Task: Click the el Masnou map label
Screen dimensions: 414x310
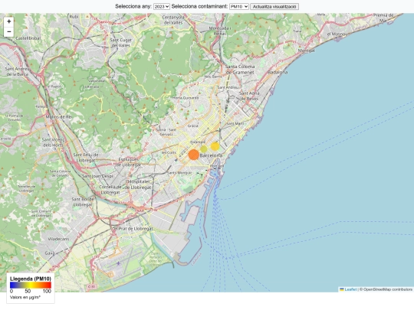Action: point(336,34)
